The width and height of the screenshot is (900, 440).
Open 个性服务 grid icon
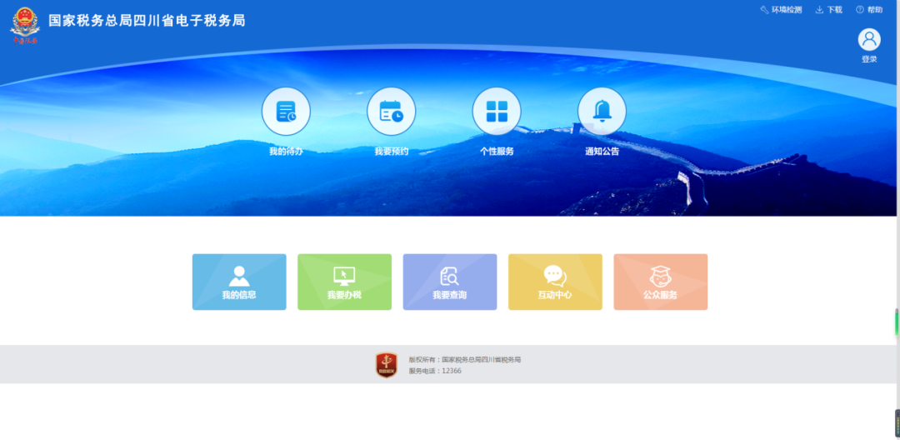(497, 112)
